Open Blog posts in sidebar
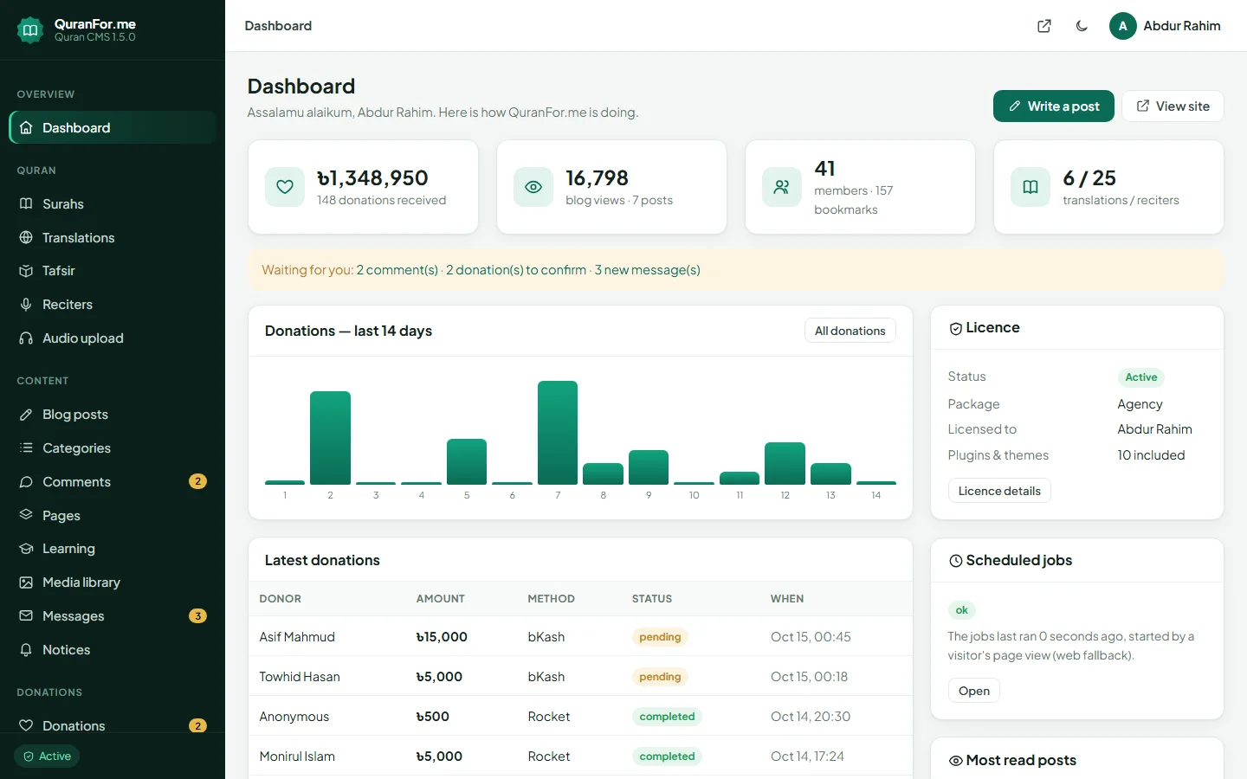This screenshot has width=1247, height=779. 113,415
